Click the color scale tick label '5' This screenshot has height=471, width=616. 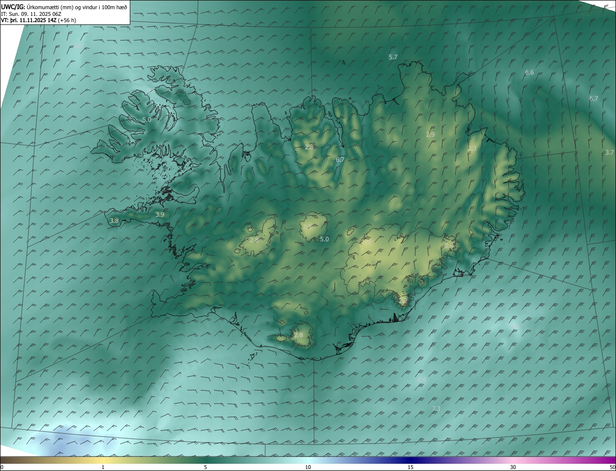205,467
